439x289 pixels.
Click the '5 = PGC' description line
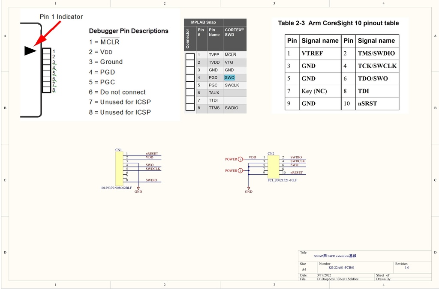click(x=102, y=82)
